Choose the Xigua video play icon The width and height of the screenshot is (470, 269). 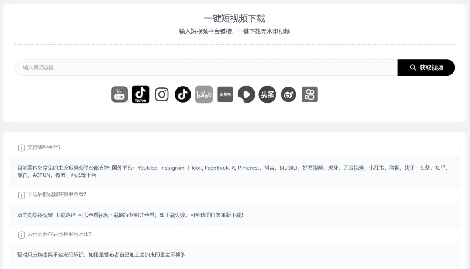tap(246, 94)
